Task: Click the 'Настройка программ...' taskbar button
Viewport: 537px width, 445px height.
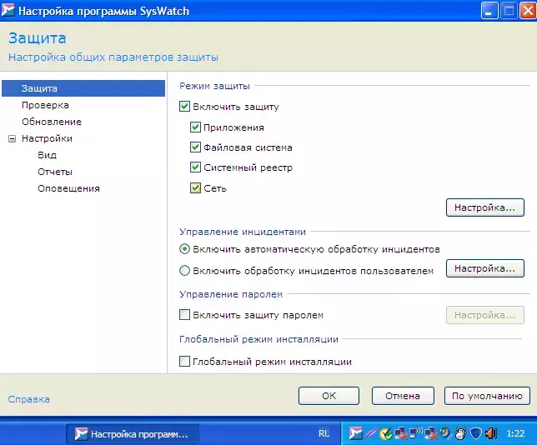Action: [x=133, y=434]
